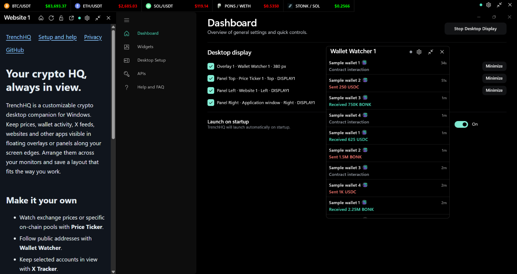This screenshot has height=274, width=517.
Task: Uncheck Panel Top Price Ticker 1 checkbox
Action: (x=211, y=78)
